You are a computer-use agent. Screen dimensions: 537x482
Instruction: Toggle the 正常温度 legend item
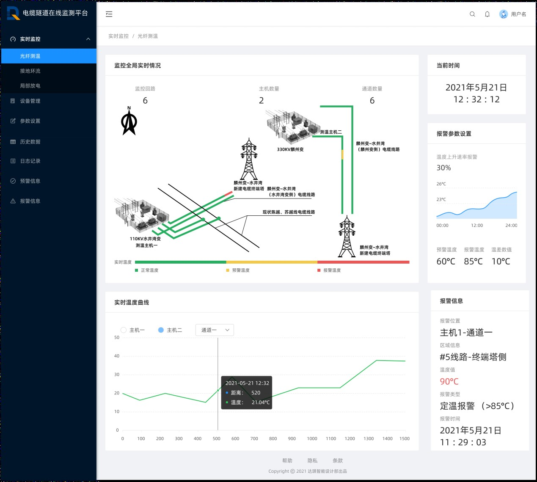coord(146,270)
